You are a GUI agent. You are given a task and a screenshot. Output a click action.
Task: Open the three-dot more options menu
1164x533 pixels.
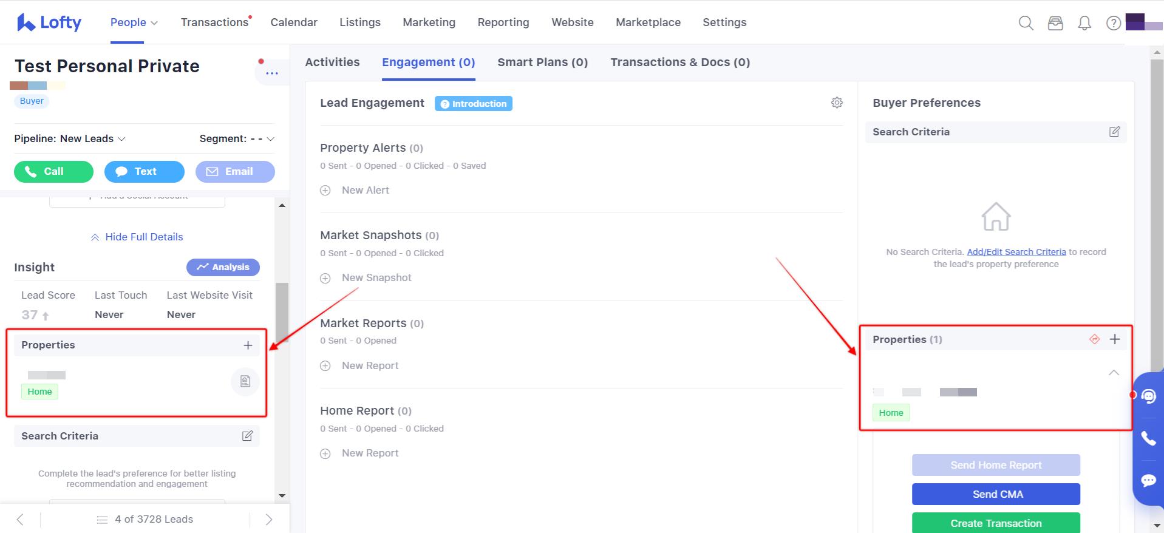[x=271, y=73]
